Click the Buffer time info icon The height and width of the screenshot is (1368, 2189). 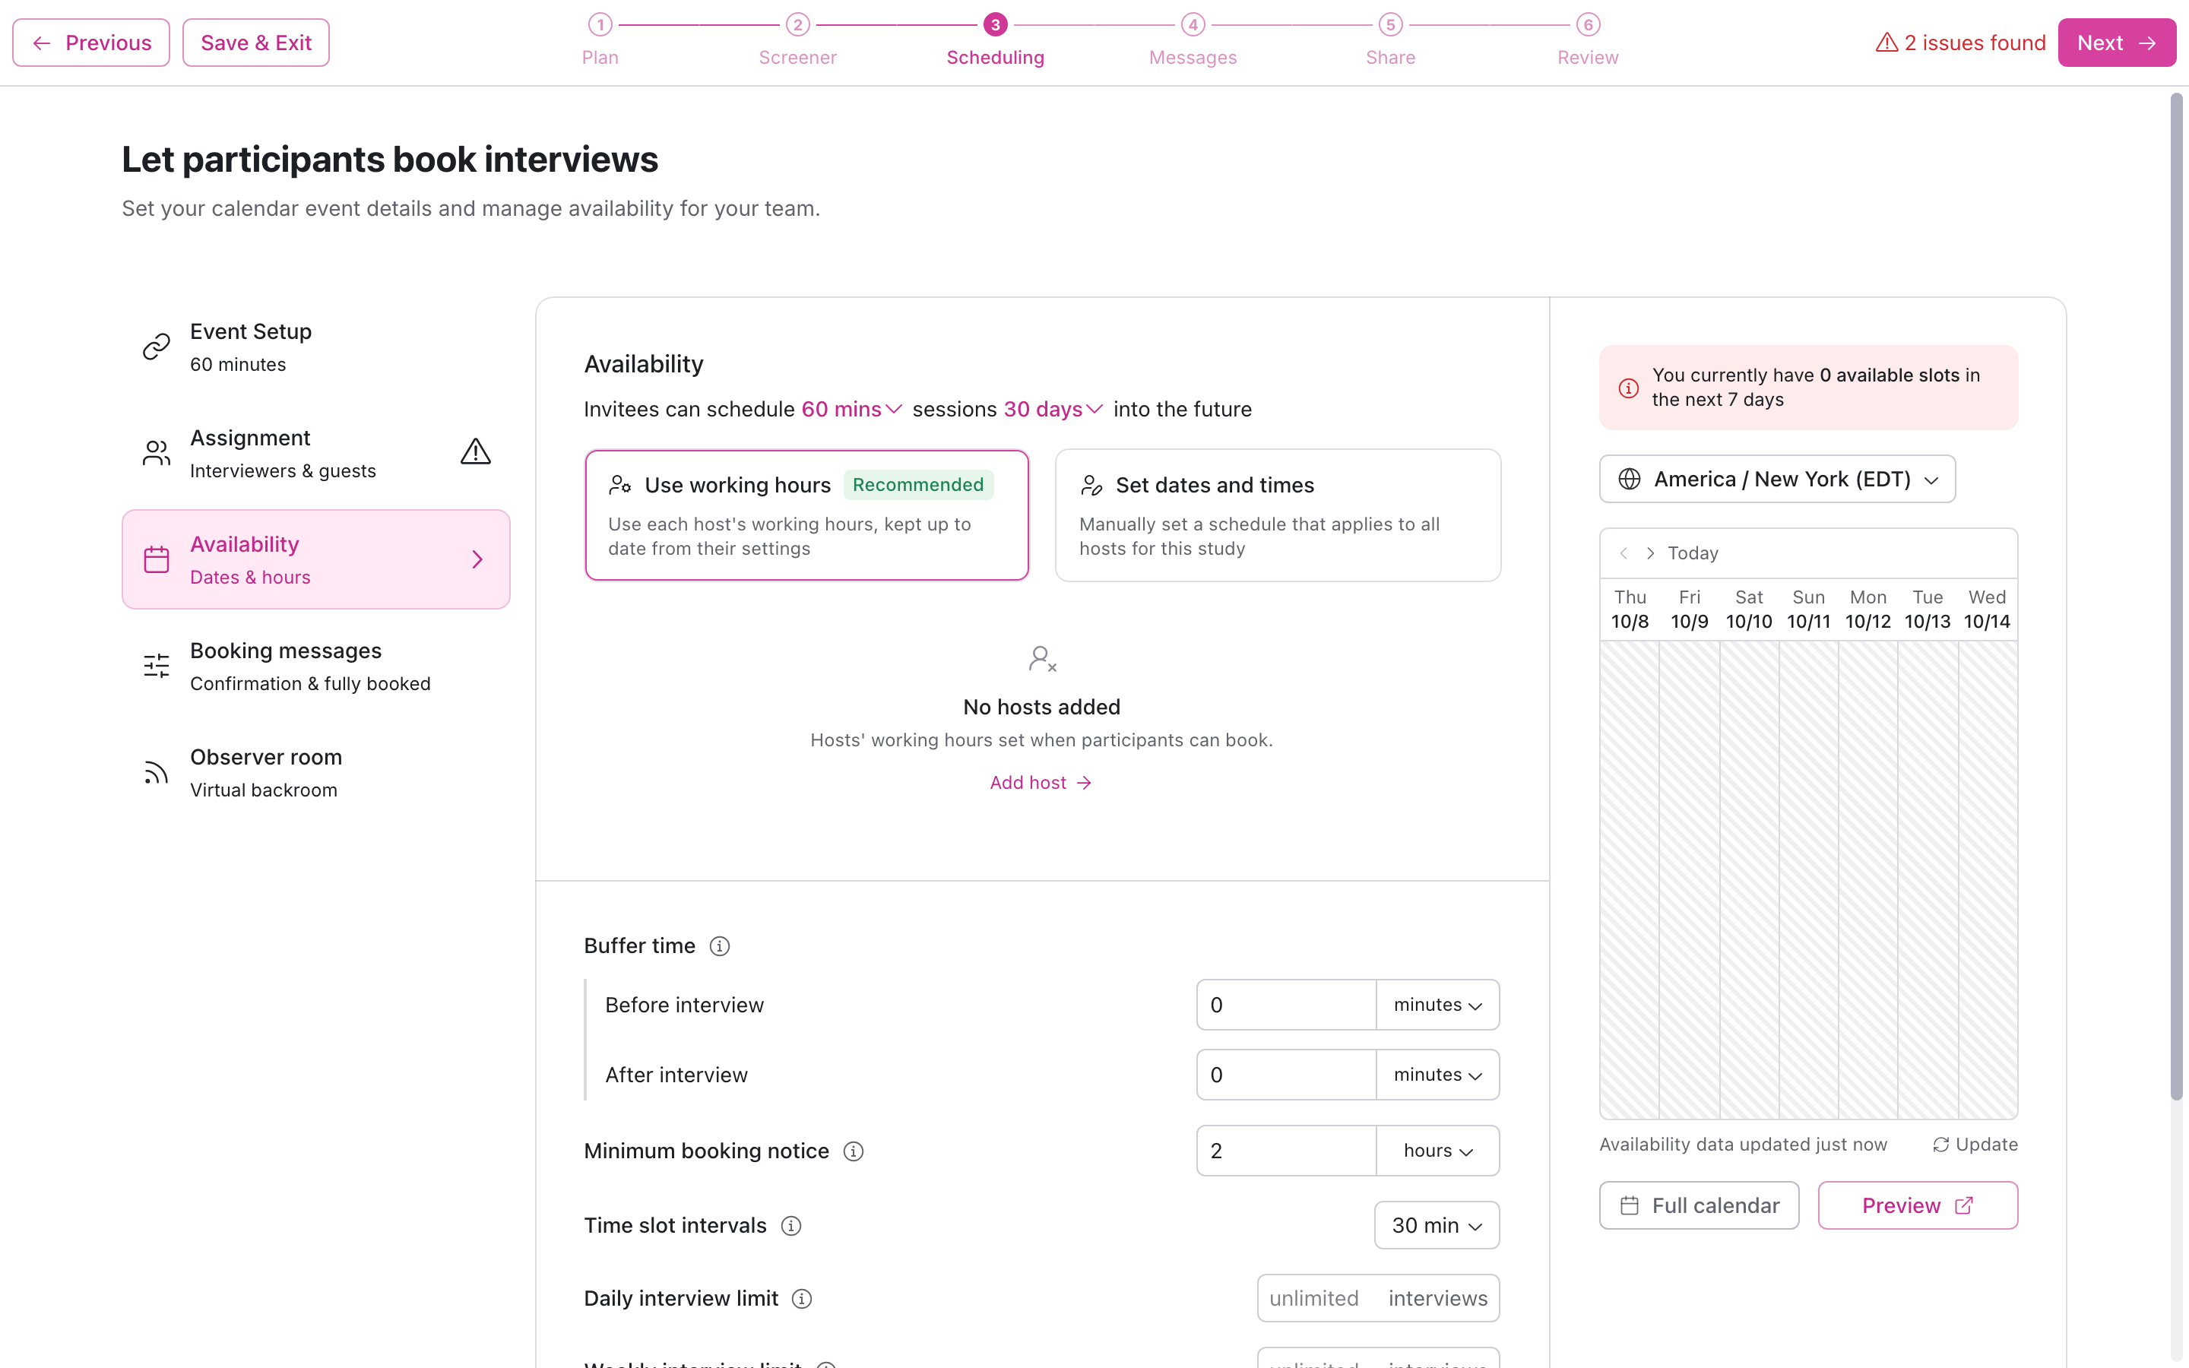(719, 946)
